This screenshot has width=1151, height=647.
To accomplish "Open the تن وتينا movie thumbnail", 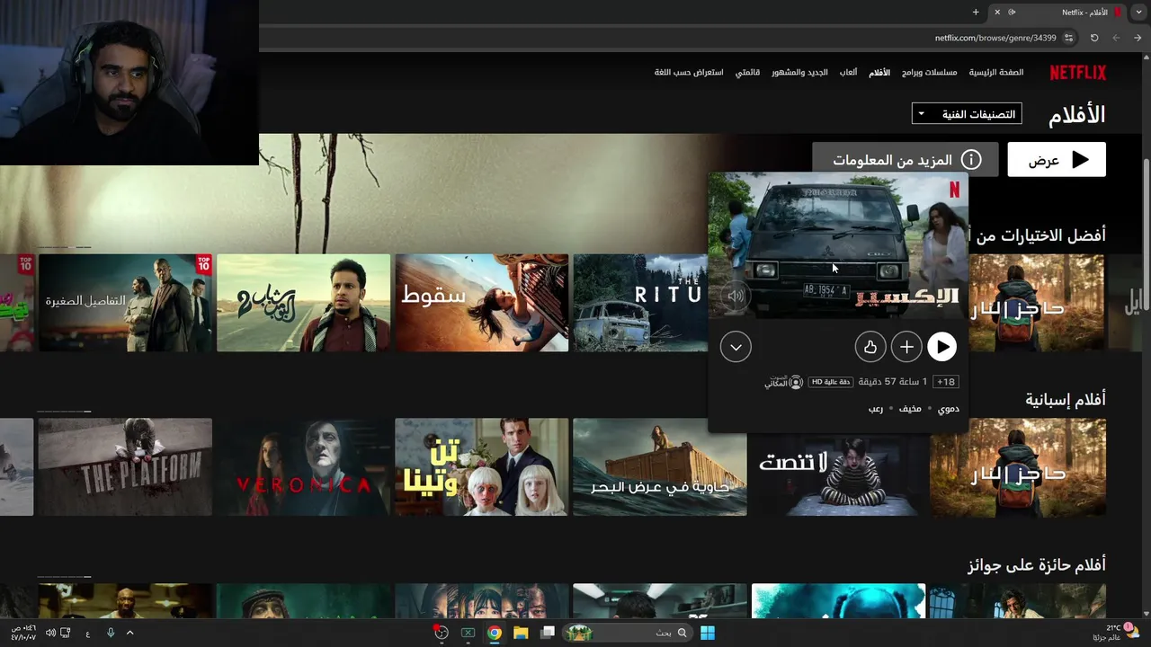I will coord(482,467).
